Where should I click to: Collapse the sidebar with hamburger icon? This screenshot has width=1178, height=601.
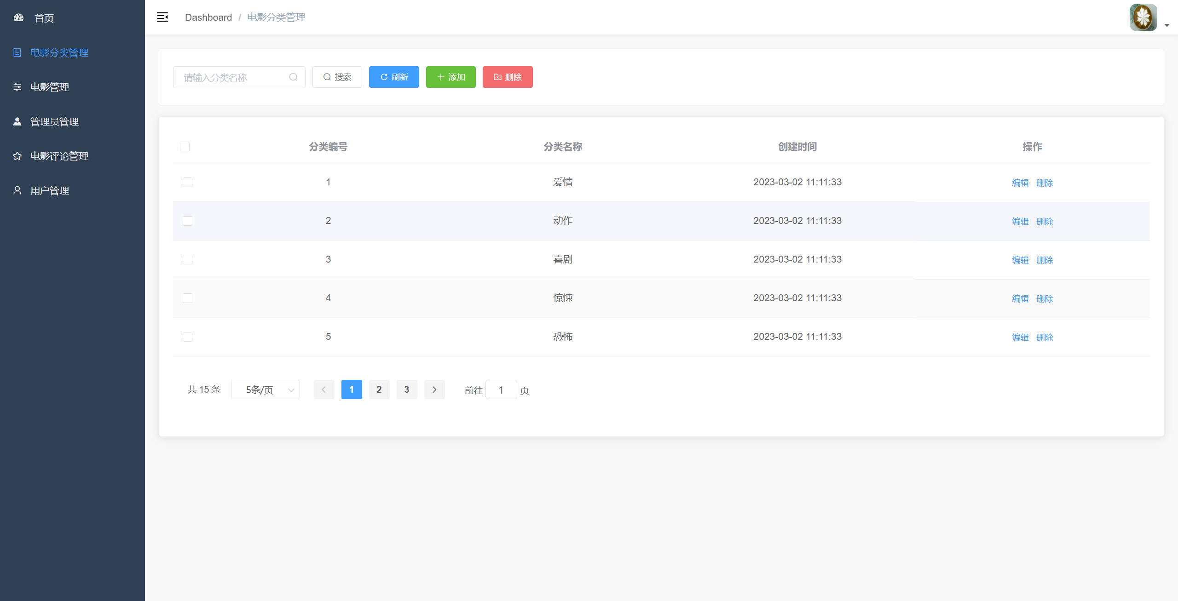click(162, 17)
